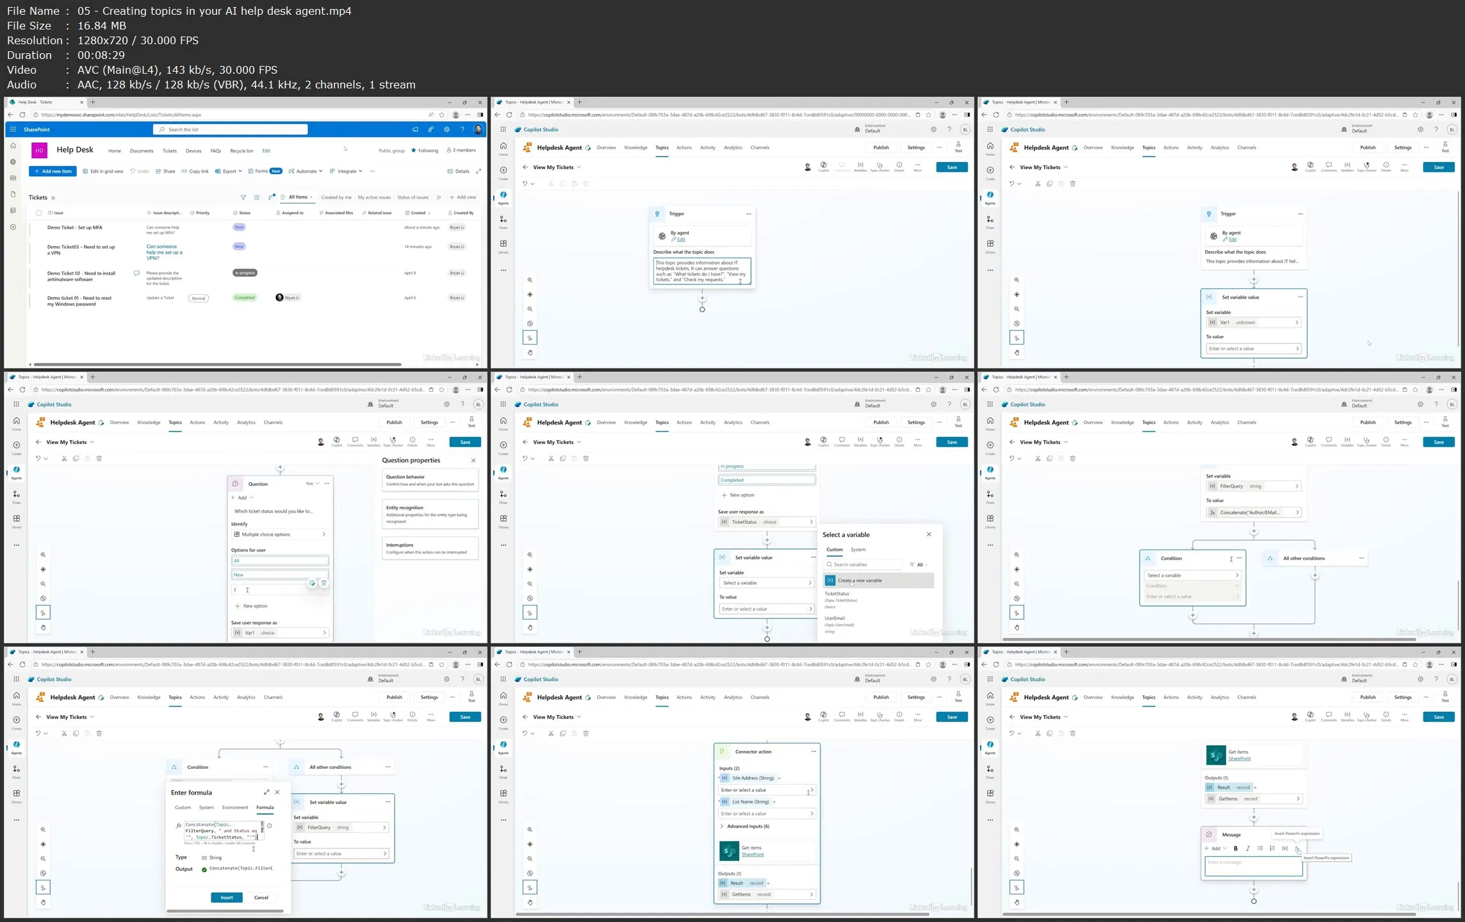Image resolution: width=1465 pixels, height=922 pixels.
Task: Click the trash icon beside the empty option in the Question node
Action: coord(324,583)
